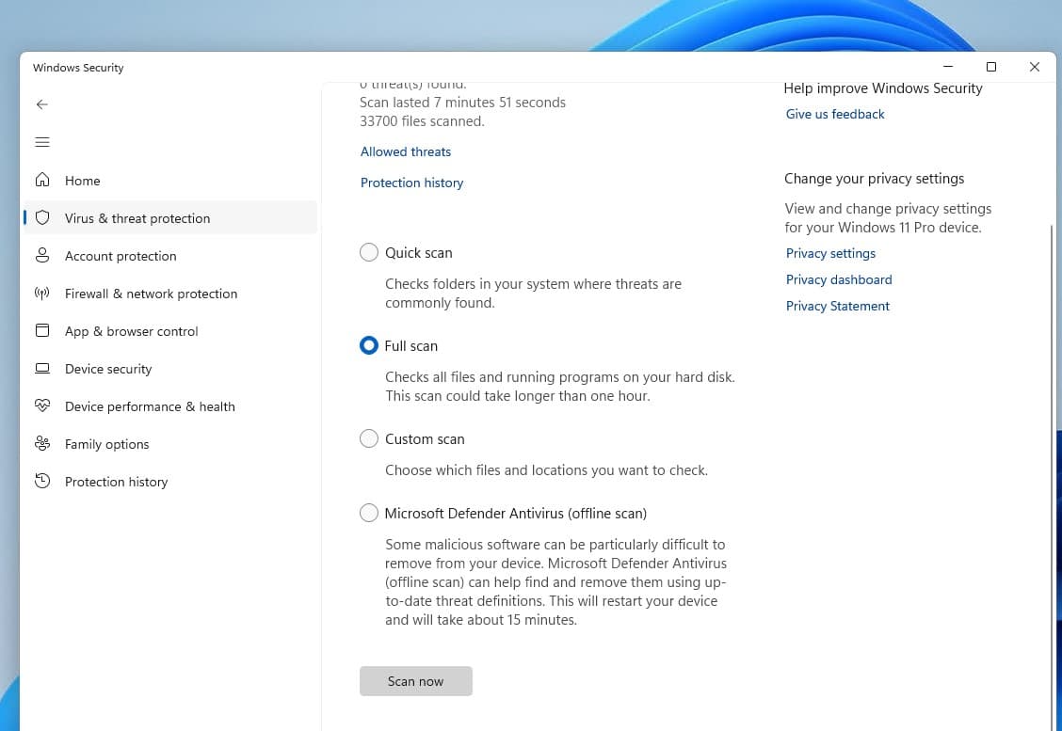Click the Account protection person icon

41,256
